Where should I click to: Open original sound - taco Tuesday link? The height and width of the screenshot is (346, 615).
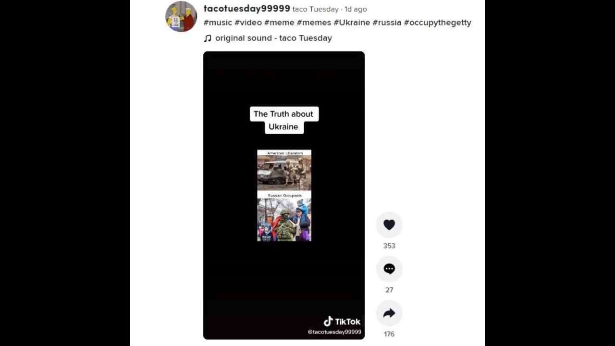(273, 38)
